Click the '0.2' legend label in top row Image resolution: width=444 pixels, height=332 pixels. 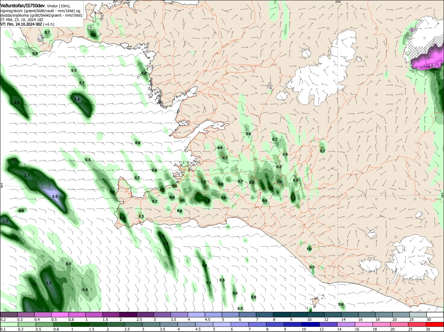[3, 320]
